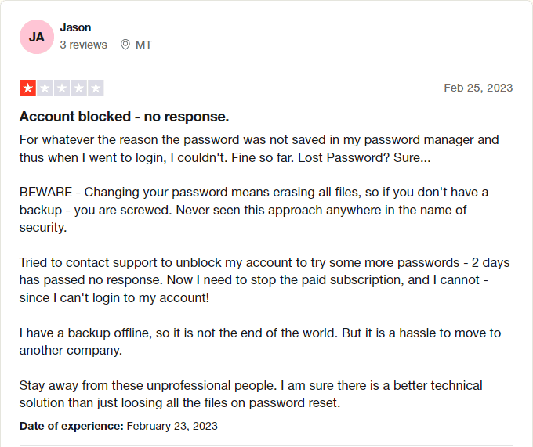
Task: Click the location pin icon
Action: click(125, 45)
